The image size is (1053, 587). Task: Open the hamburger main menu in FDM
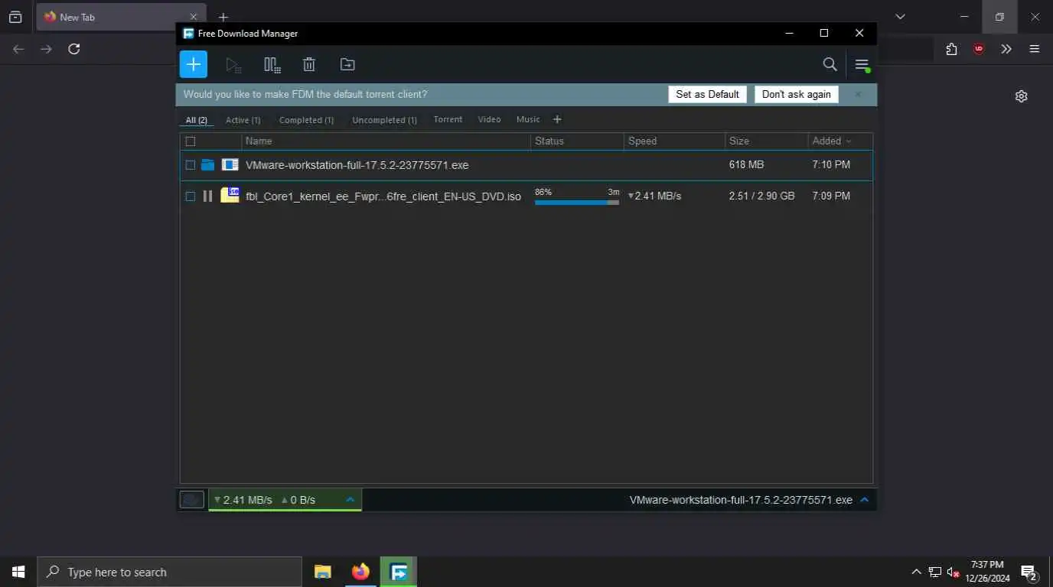[862, 65]
